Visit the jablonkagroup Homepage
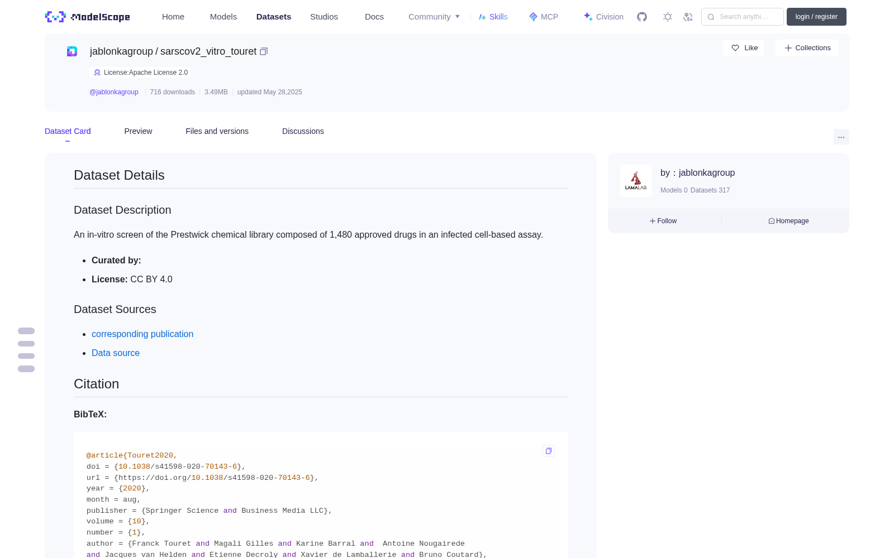 [788, 221]
